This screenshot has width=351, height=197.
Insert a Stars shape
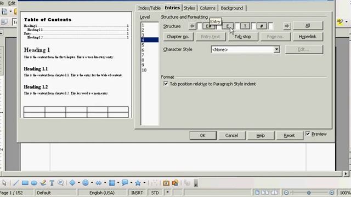click(x=138, y=183)
